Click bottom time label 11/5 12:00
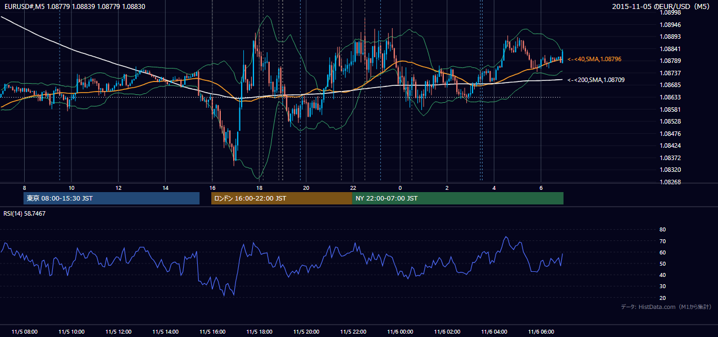Image resolution: width=718 pixels, height=337 pixels. [x=118, y=332]
